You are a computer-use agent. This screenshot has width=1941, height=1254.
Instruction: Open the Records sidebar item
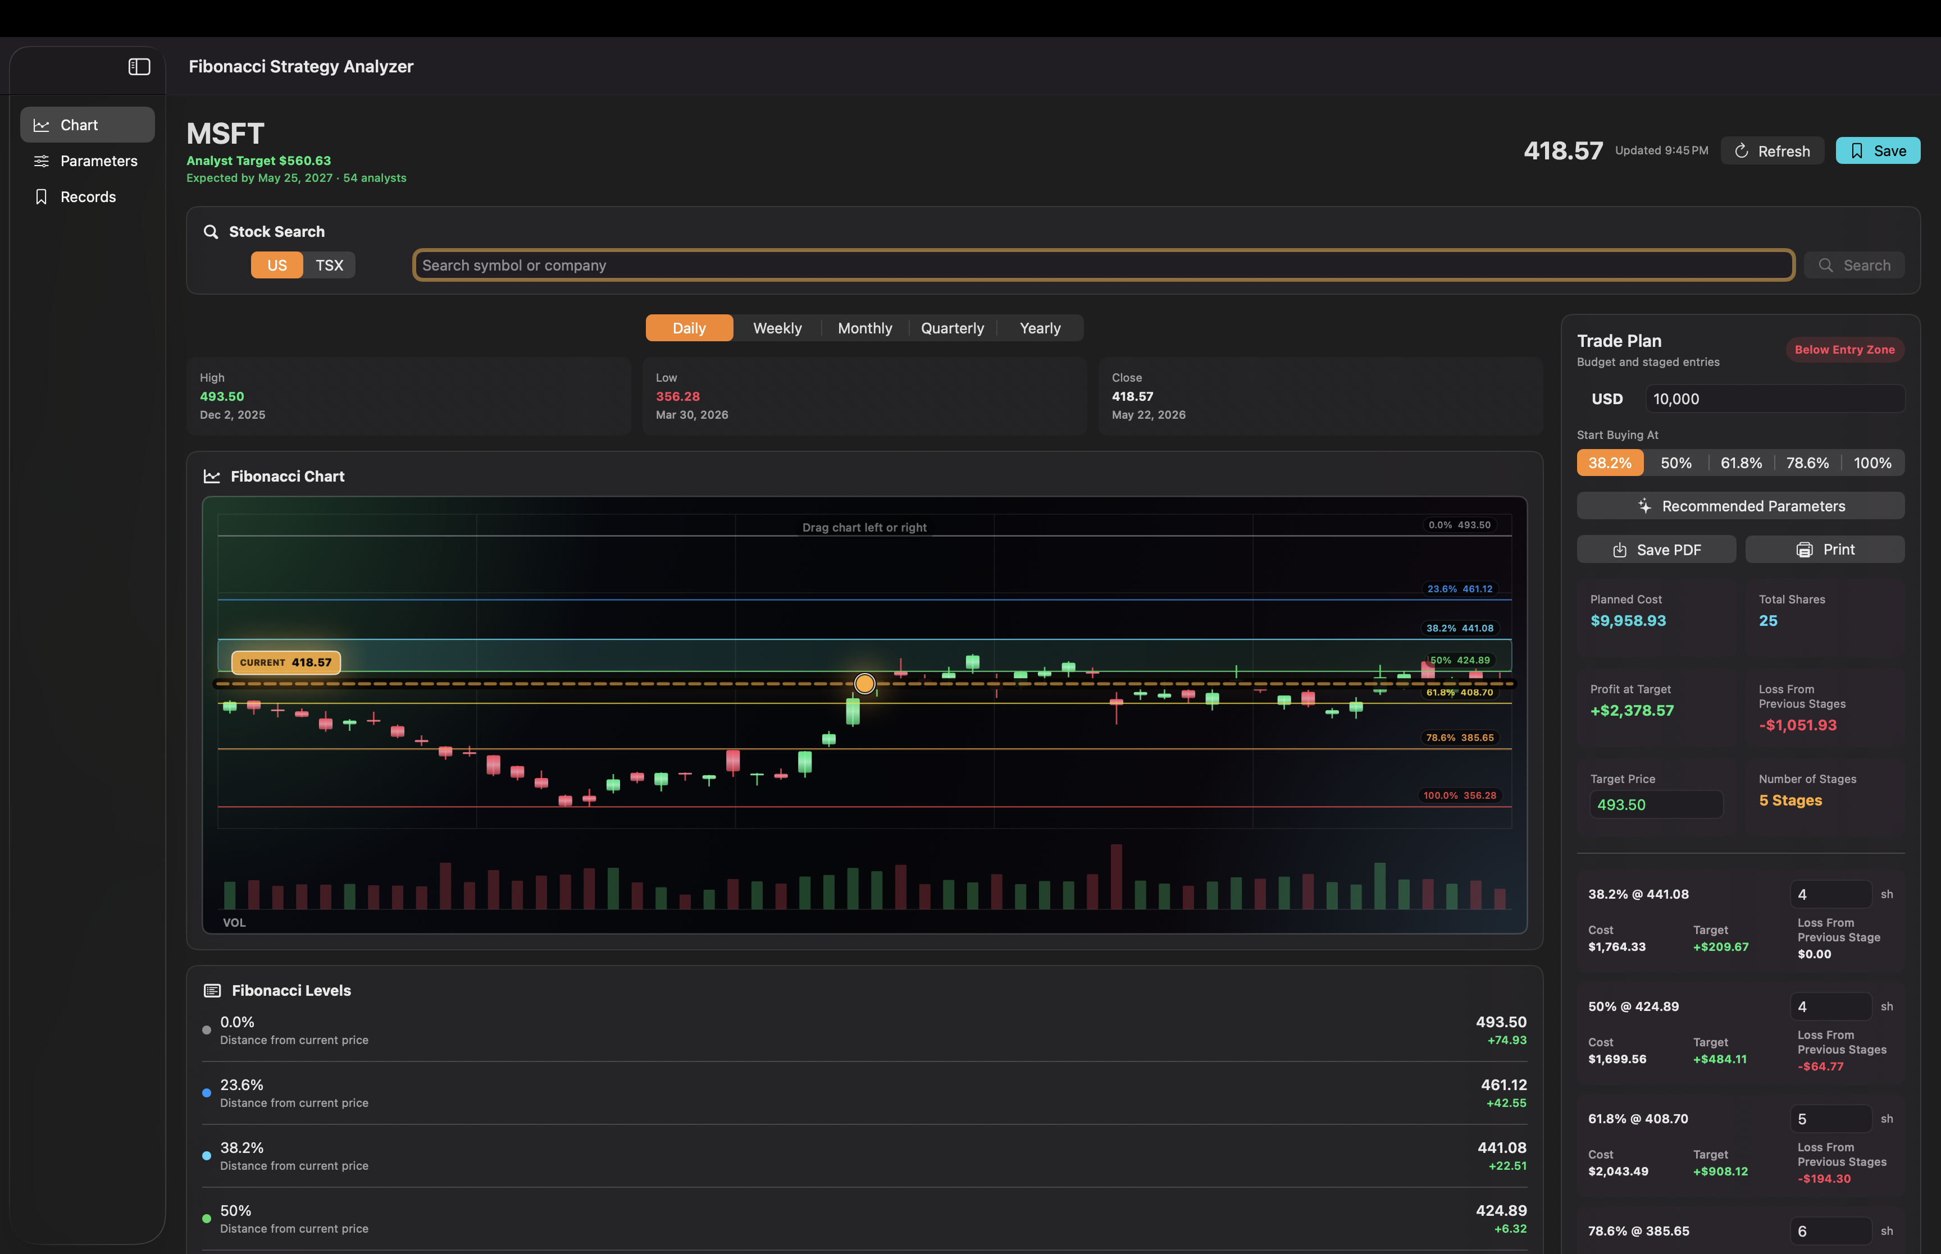[x=87, y=196]
